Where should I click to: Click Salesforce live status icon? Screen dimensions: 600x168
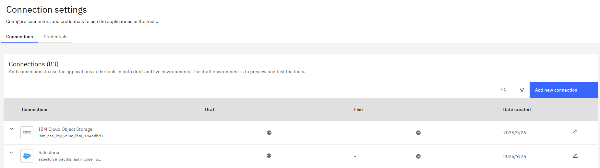click(x=418, y=156)
